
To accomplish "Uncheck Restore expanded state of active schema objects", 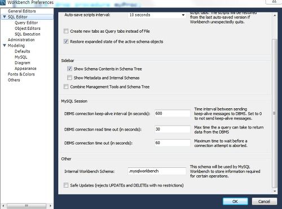I will [x=66, y=41].
